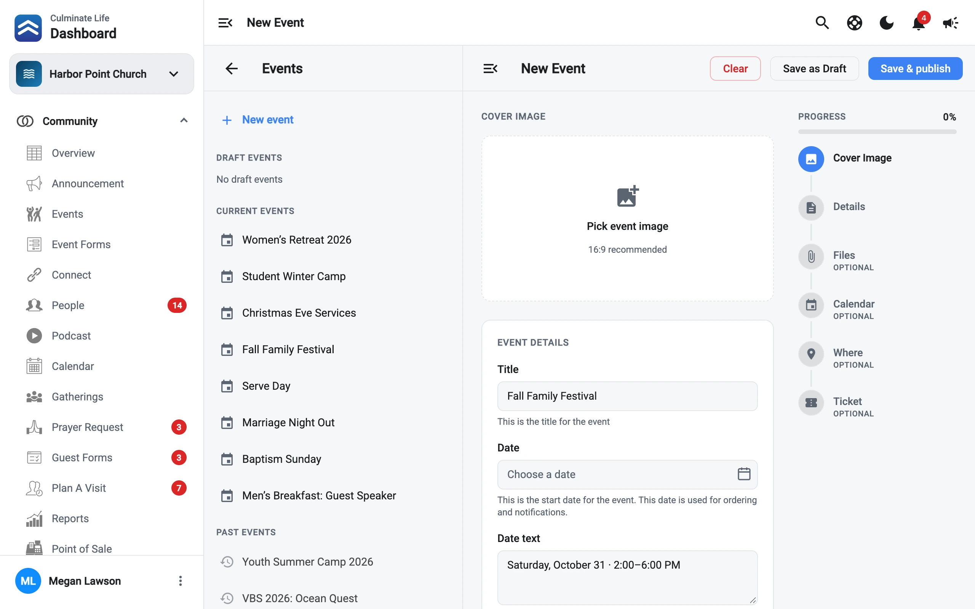This screenshot has height=609, width=975.
Task: Click the Choose a date field
Action: (627, 475)
